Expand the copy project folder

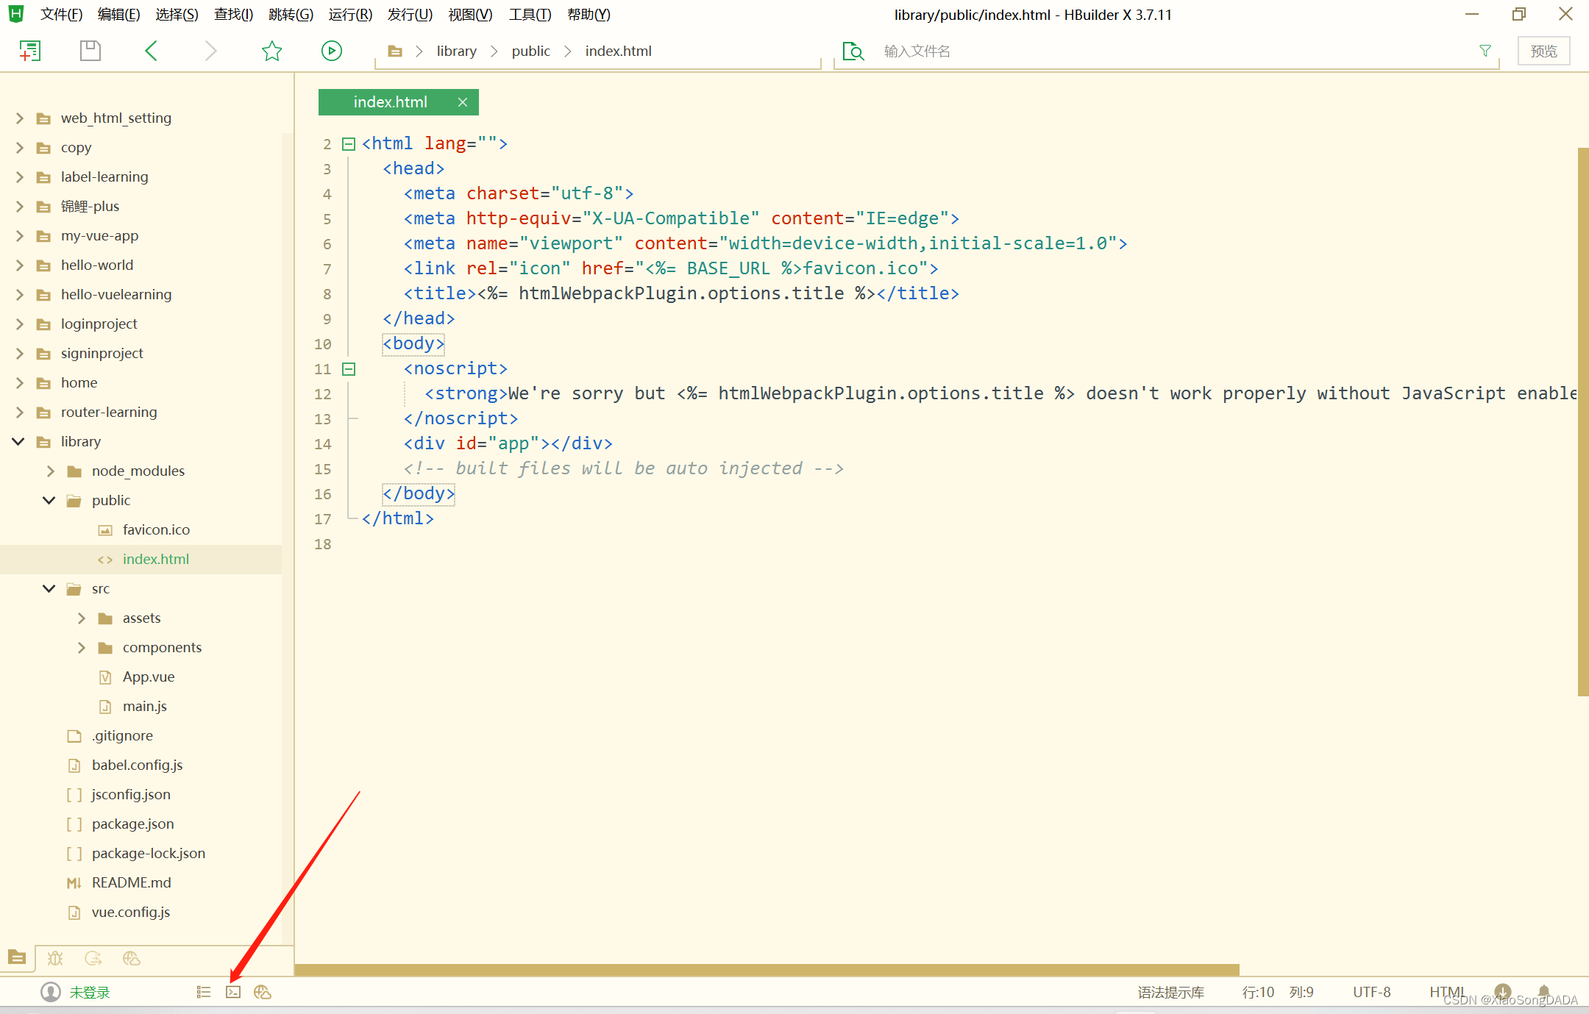[x=20, y=147]
